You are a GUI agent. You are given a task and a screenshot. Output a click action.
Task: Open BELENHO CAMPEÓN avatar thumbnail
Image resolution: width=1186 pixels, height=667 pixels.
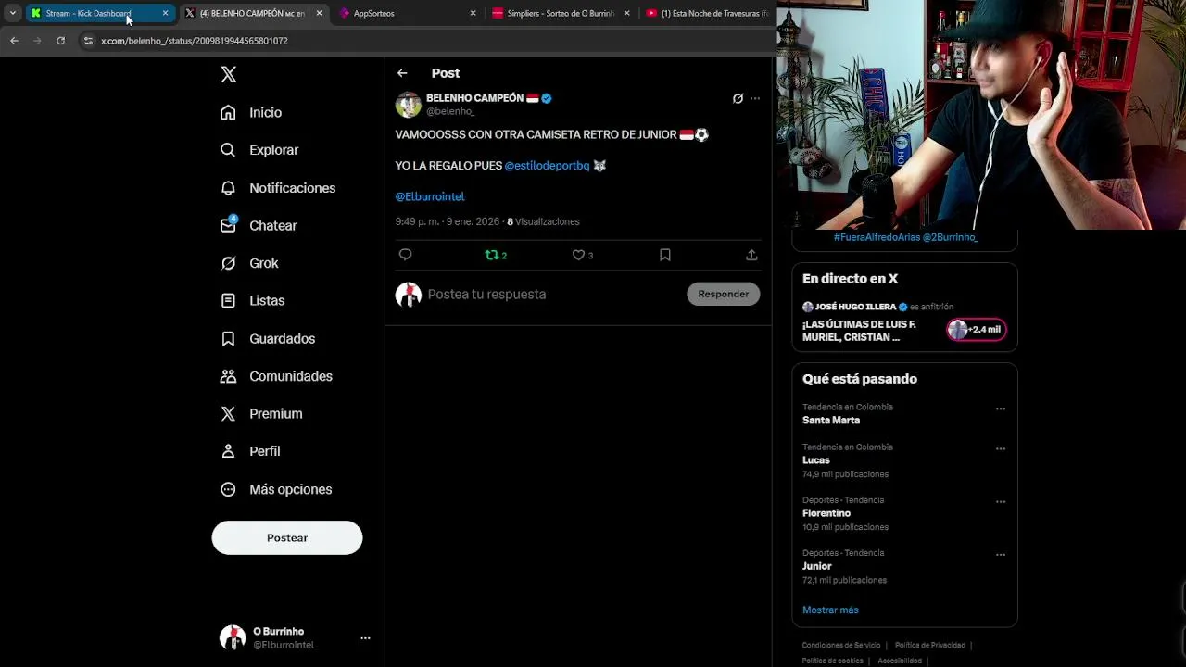409,105
